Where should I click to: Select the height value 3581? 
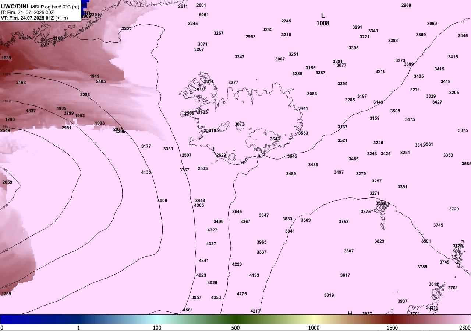380,203
